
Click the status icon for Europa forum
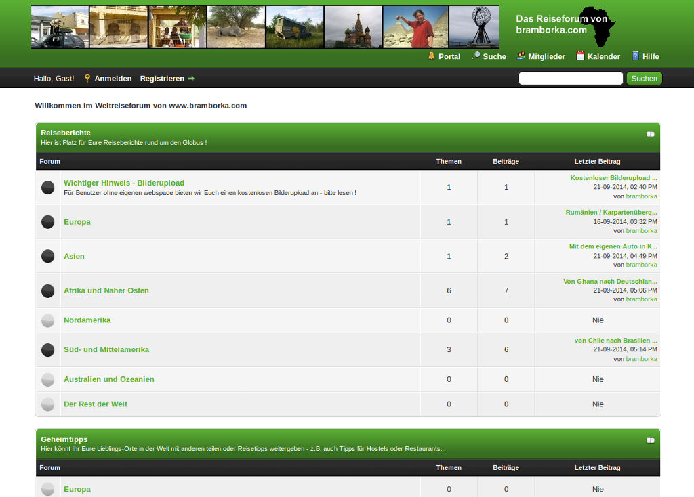pos(48,222)
